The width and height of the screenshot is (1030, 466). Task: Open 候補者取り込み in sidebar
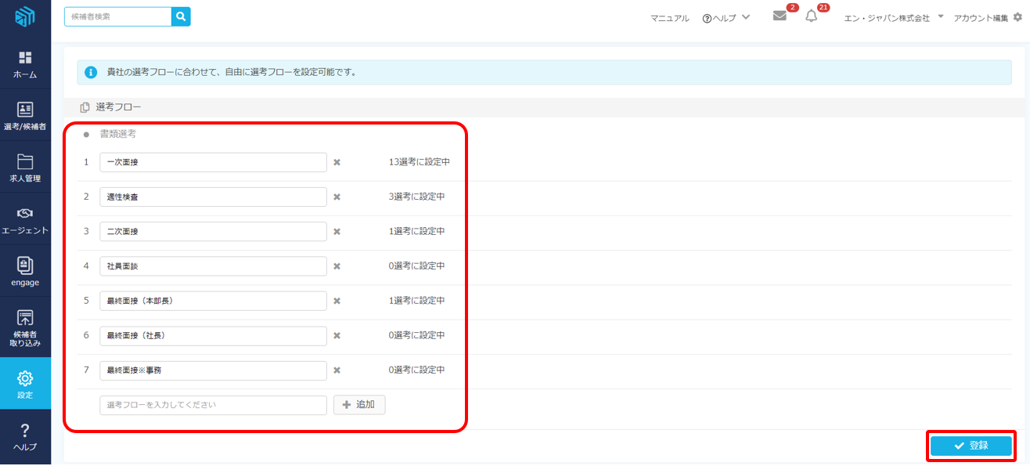pyautogui.click(x=25, y=327)
